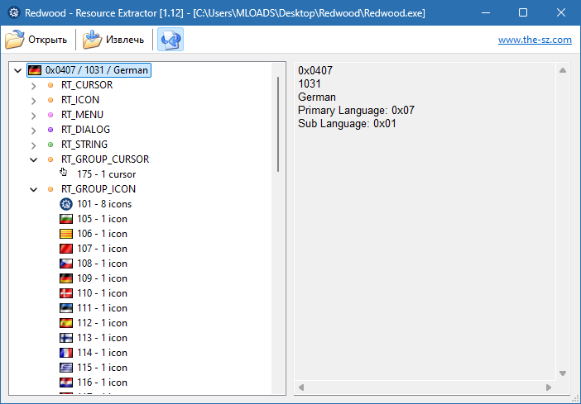
Task: Expand the RT_ICON tree node
Action: pyautogui.click(x=34, y=100)
